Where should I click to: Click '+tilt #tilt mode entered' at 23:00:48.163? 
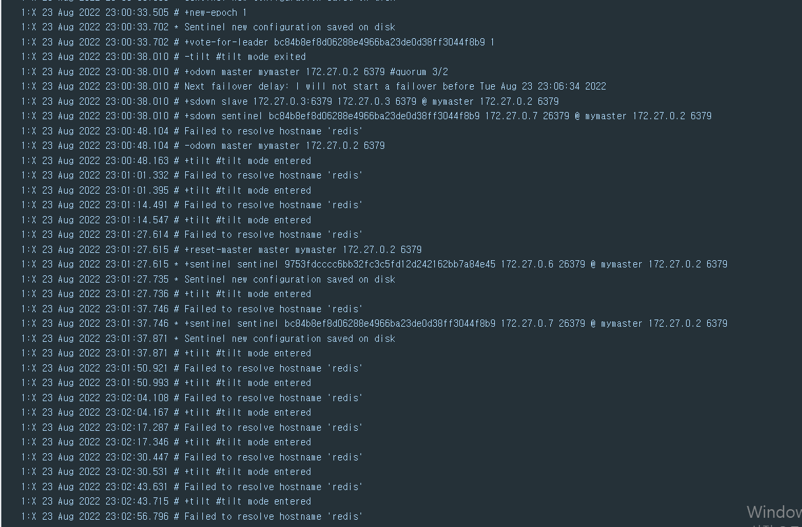pyautogui.click(x=247, y=161)
